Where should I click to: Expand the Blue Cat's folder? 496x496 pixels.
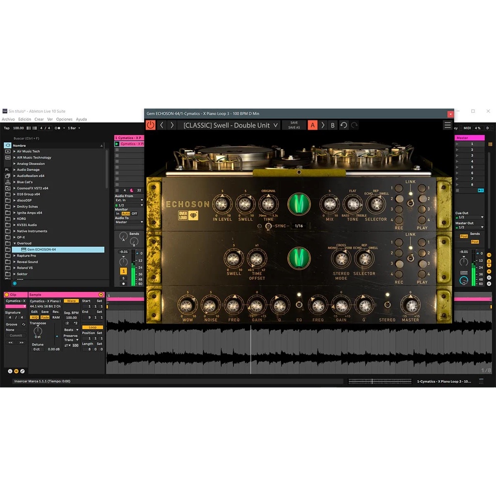pos(15,182)
